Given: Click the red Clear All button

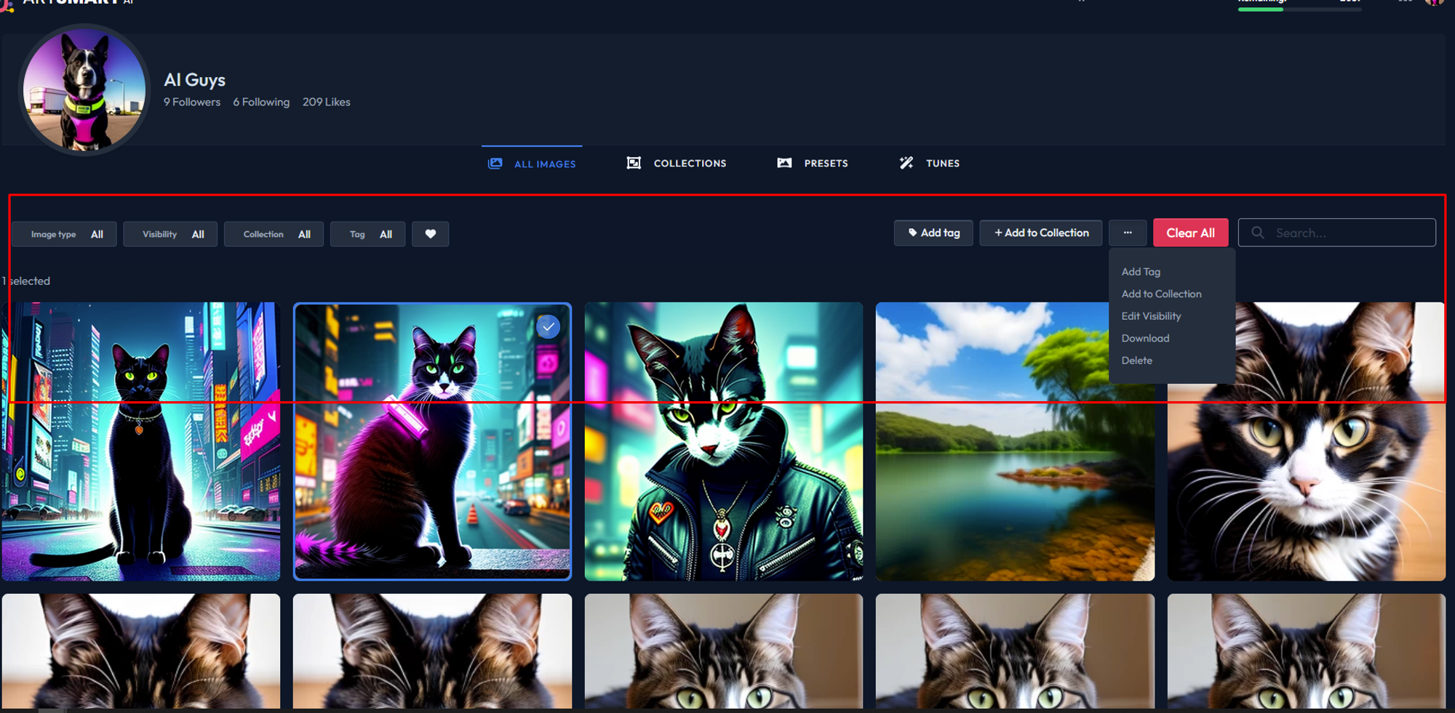Looking at the screenshot, I should click(x=1190, y=233).
